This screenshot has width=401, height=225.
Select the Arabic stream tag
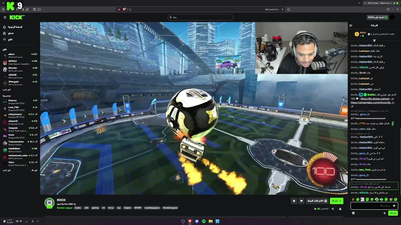click(78, 208)
